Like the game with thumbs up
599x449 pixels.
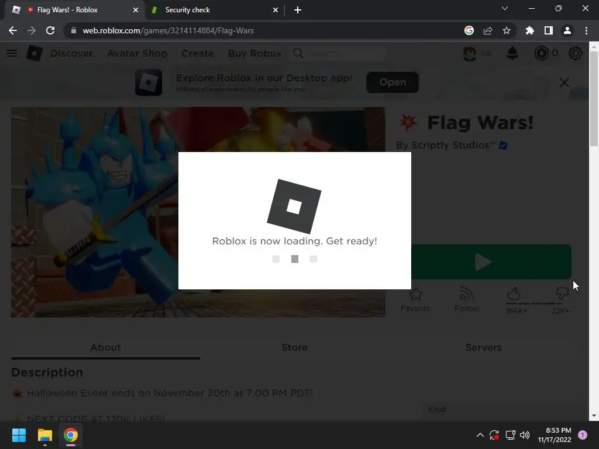514,293
